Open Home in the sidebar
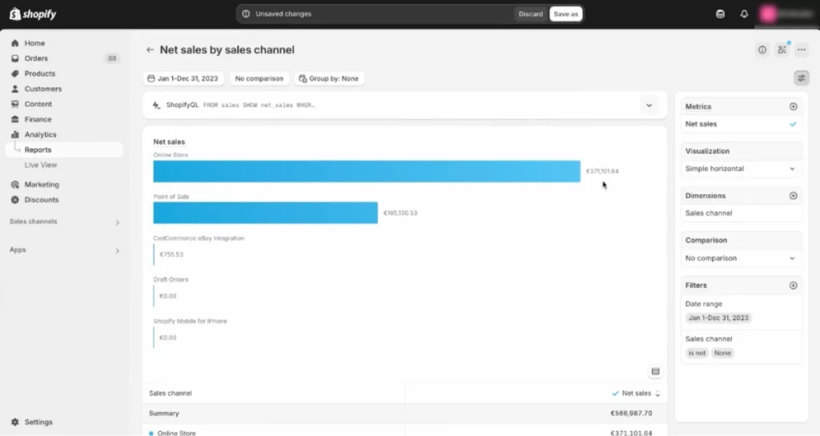The height and width of the screenshot is (436, 820). (34, 43)
